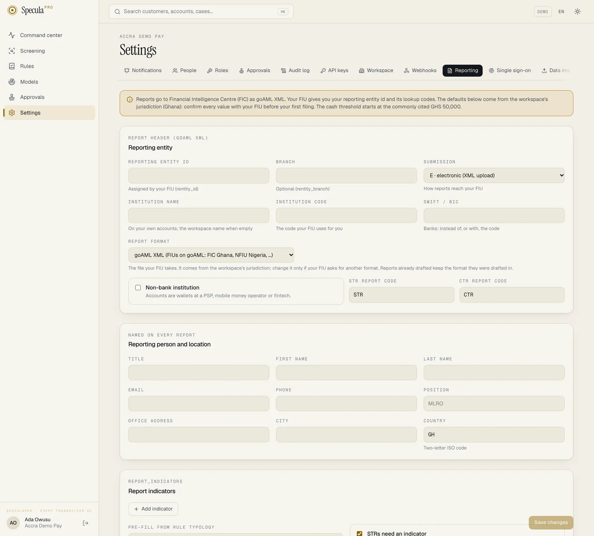Enable the Non-bank institution checkbox
This screenshot has width=594, height=536.
(138, 288)
